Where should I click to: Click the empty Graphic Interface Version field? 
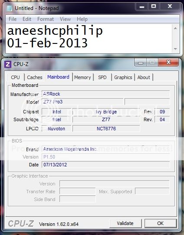click(x=115, y=184)
